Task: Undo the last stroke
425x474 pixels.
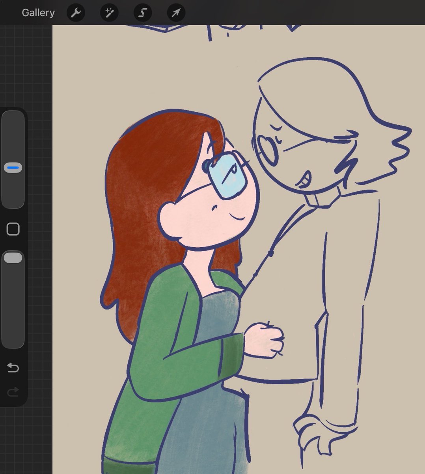Action: [x=13, y=368]
